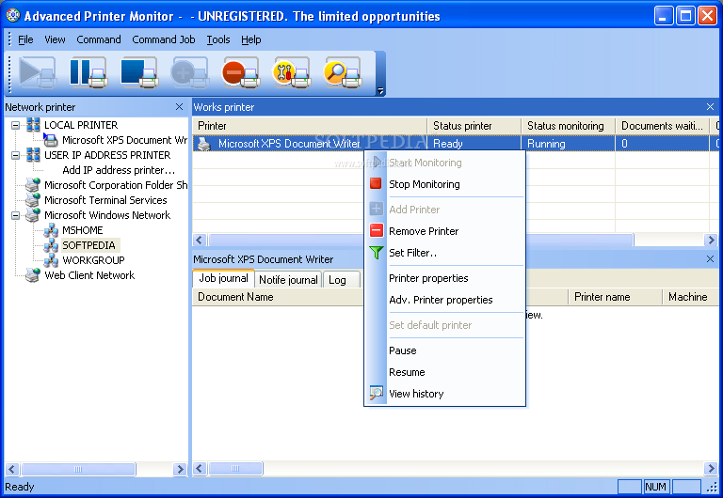Open the View menu
The image size is (723, 498).
(x=55, y=39)
